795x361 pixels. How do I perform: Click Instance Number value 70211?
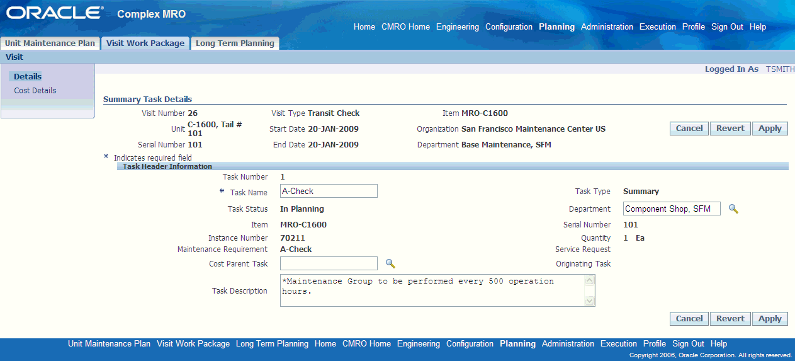(293, 238)
